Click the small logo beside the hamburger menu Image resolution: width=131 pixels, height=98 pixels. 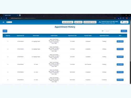9,22
